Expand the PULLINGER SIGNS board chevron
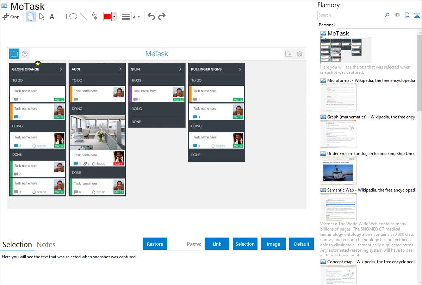Viewport: 422px width, 285px height. pyautogui.click(x=240, y=69)
